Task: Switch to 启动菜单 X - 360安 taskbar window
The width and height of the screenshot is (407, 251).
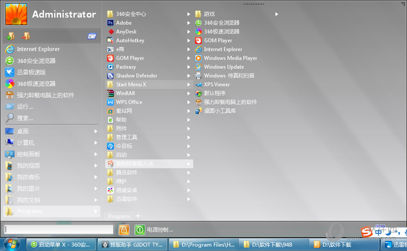Action: (x=61, y=244)
